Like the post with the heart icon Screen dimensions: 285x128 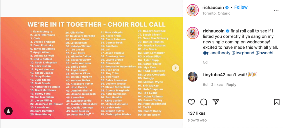pyautogui.click(x=191, y=102)
